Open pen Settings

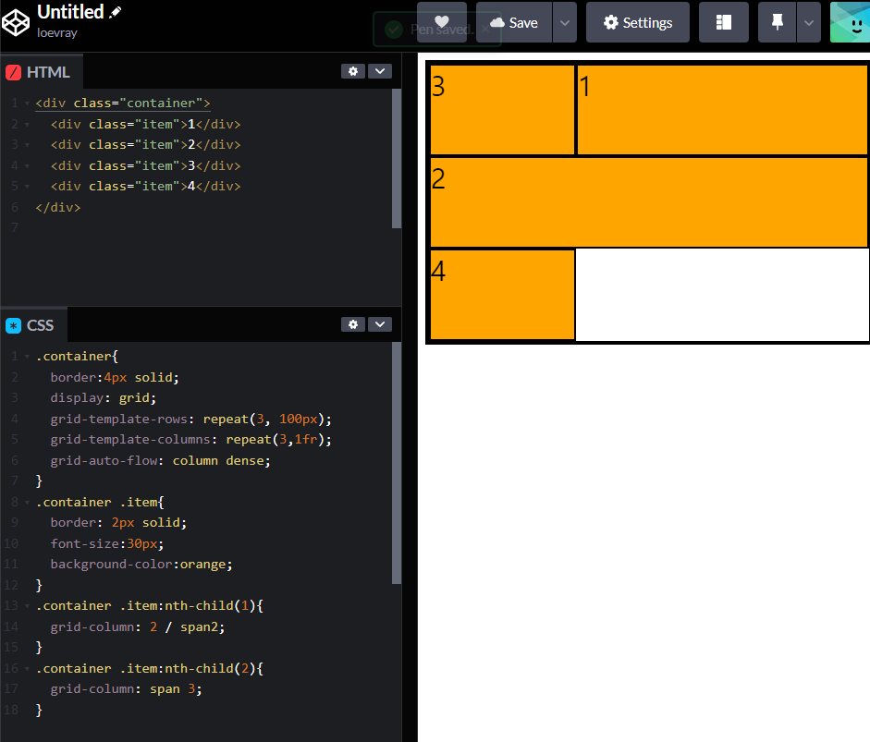638,22
